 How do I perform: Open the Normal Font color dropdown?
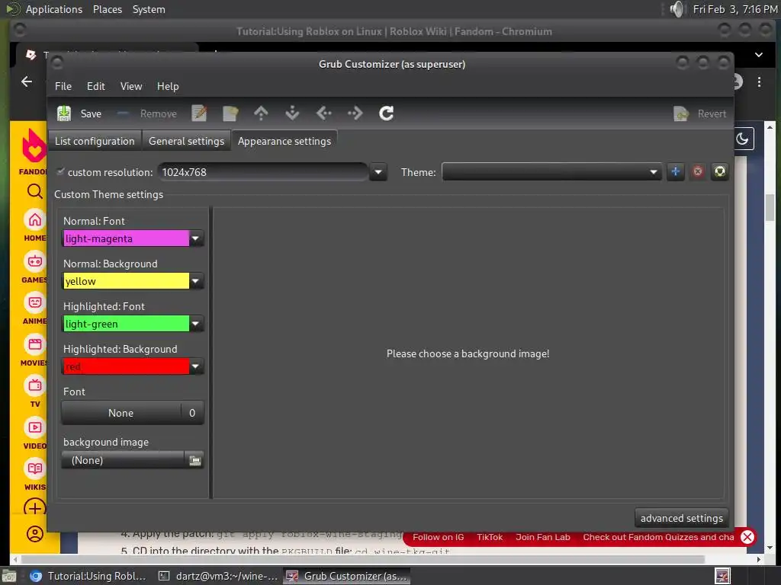tap(196, 238)
